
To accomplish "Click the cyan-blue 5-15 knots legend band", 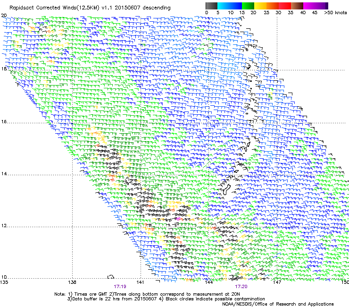I will pos(230,6).
